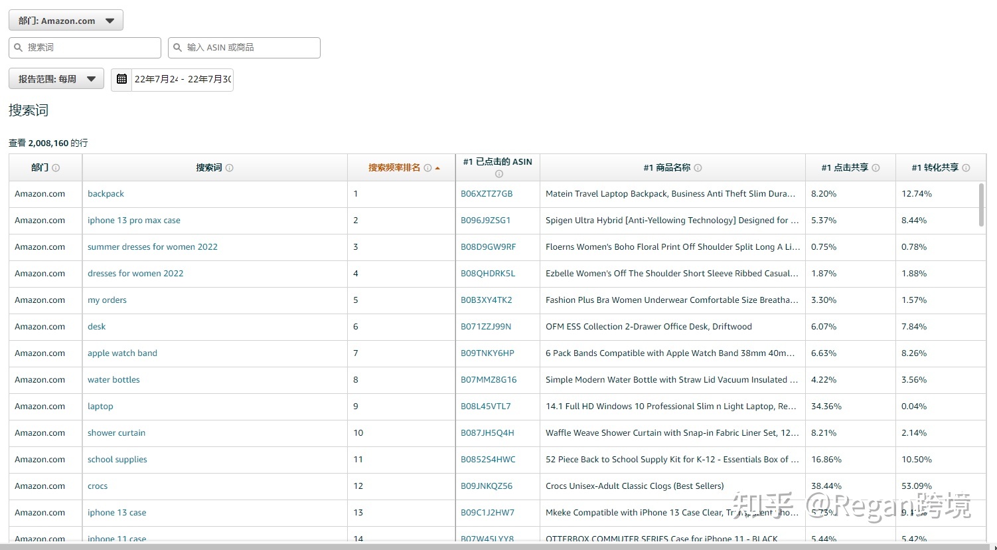Open ASIN link B09JNKQZ56 for crocs
997x550 pixels.
pyautogui.click(x=486, y=486)
